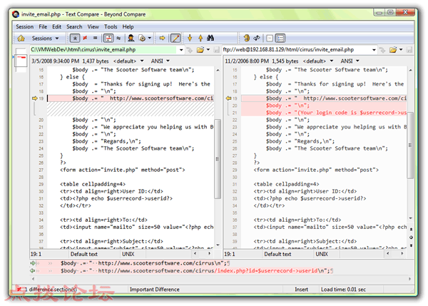This screenshot has height=306, width=428.
Task: Click bottom detail line with 'index.php?id='
Action: (x=195, y=271)
